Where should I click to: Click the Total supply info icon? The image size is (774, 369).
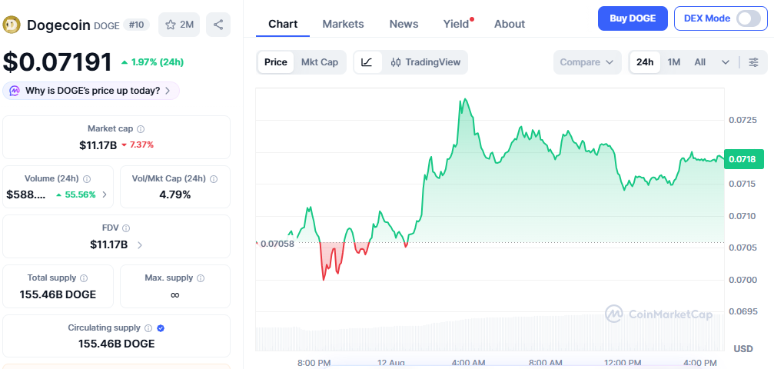84,278
